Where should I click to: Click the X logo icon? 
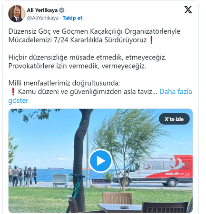[188, 10]
